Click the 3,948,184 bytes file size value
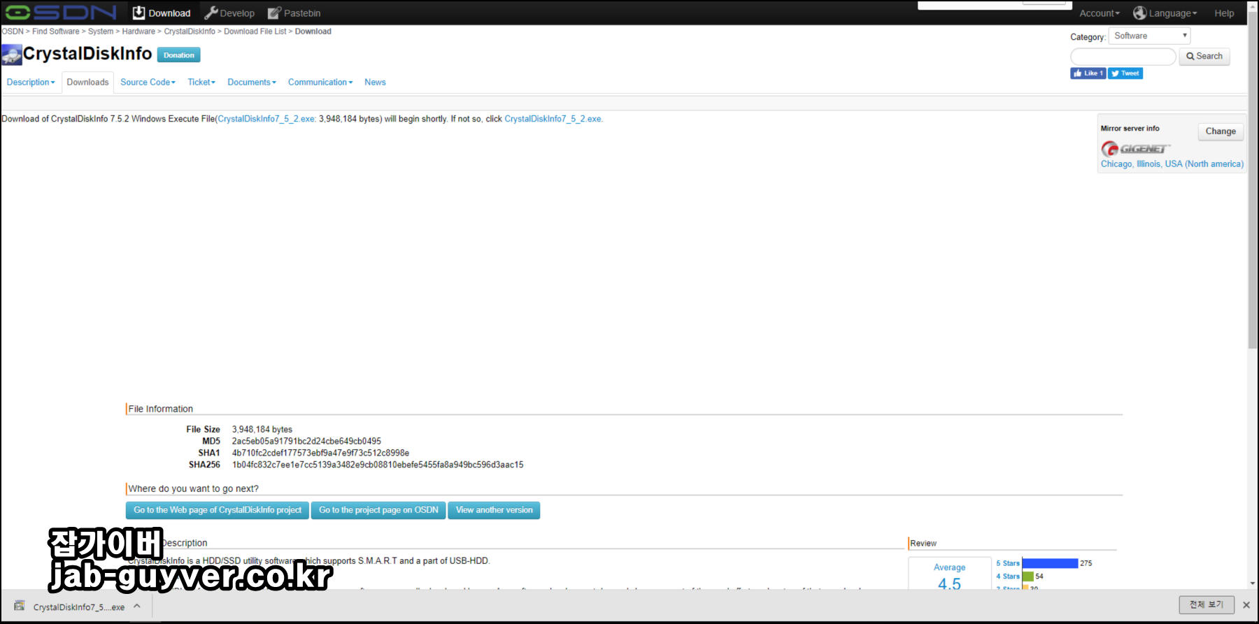 (262, 429)
